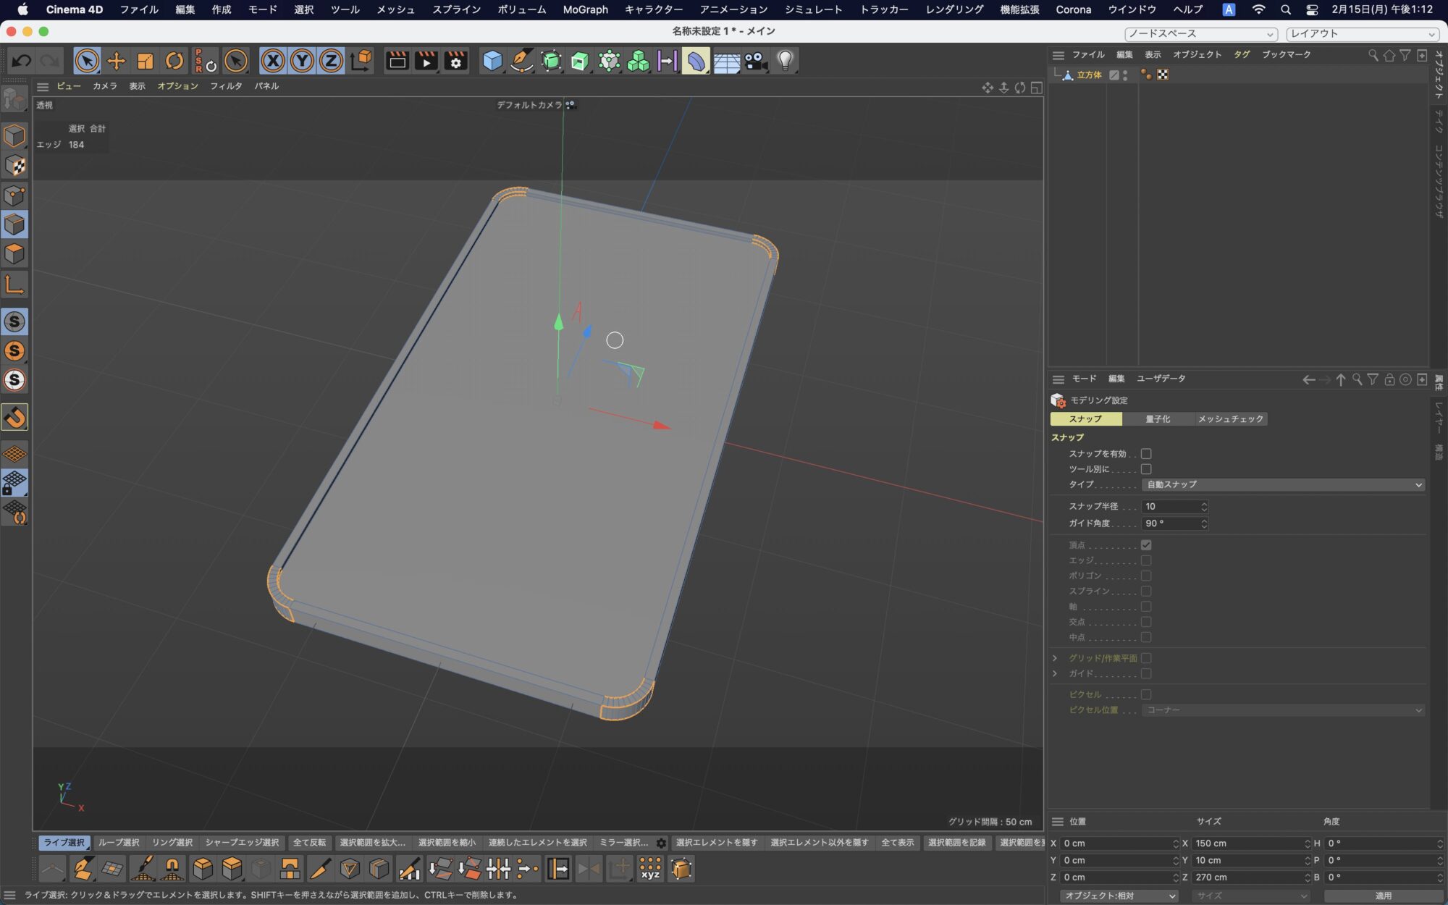Viewport: 1448px width, 905px height.
Task: Select the Move tool in top toolbar
Action: click(116, 61)
